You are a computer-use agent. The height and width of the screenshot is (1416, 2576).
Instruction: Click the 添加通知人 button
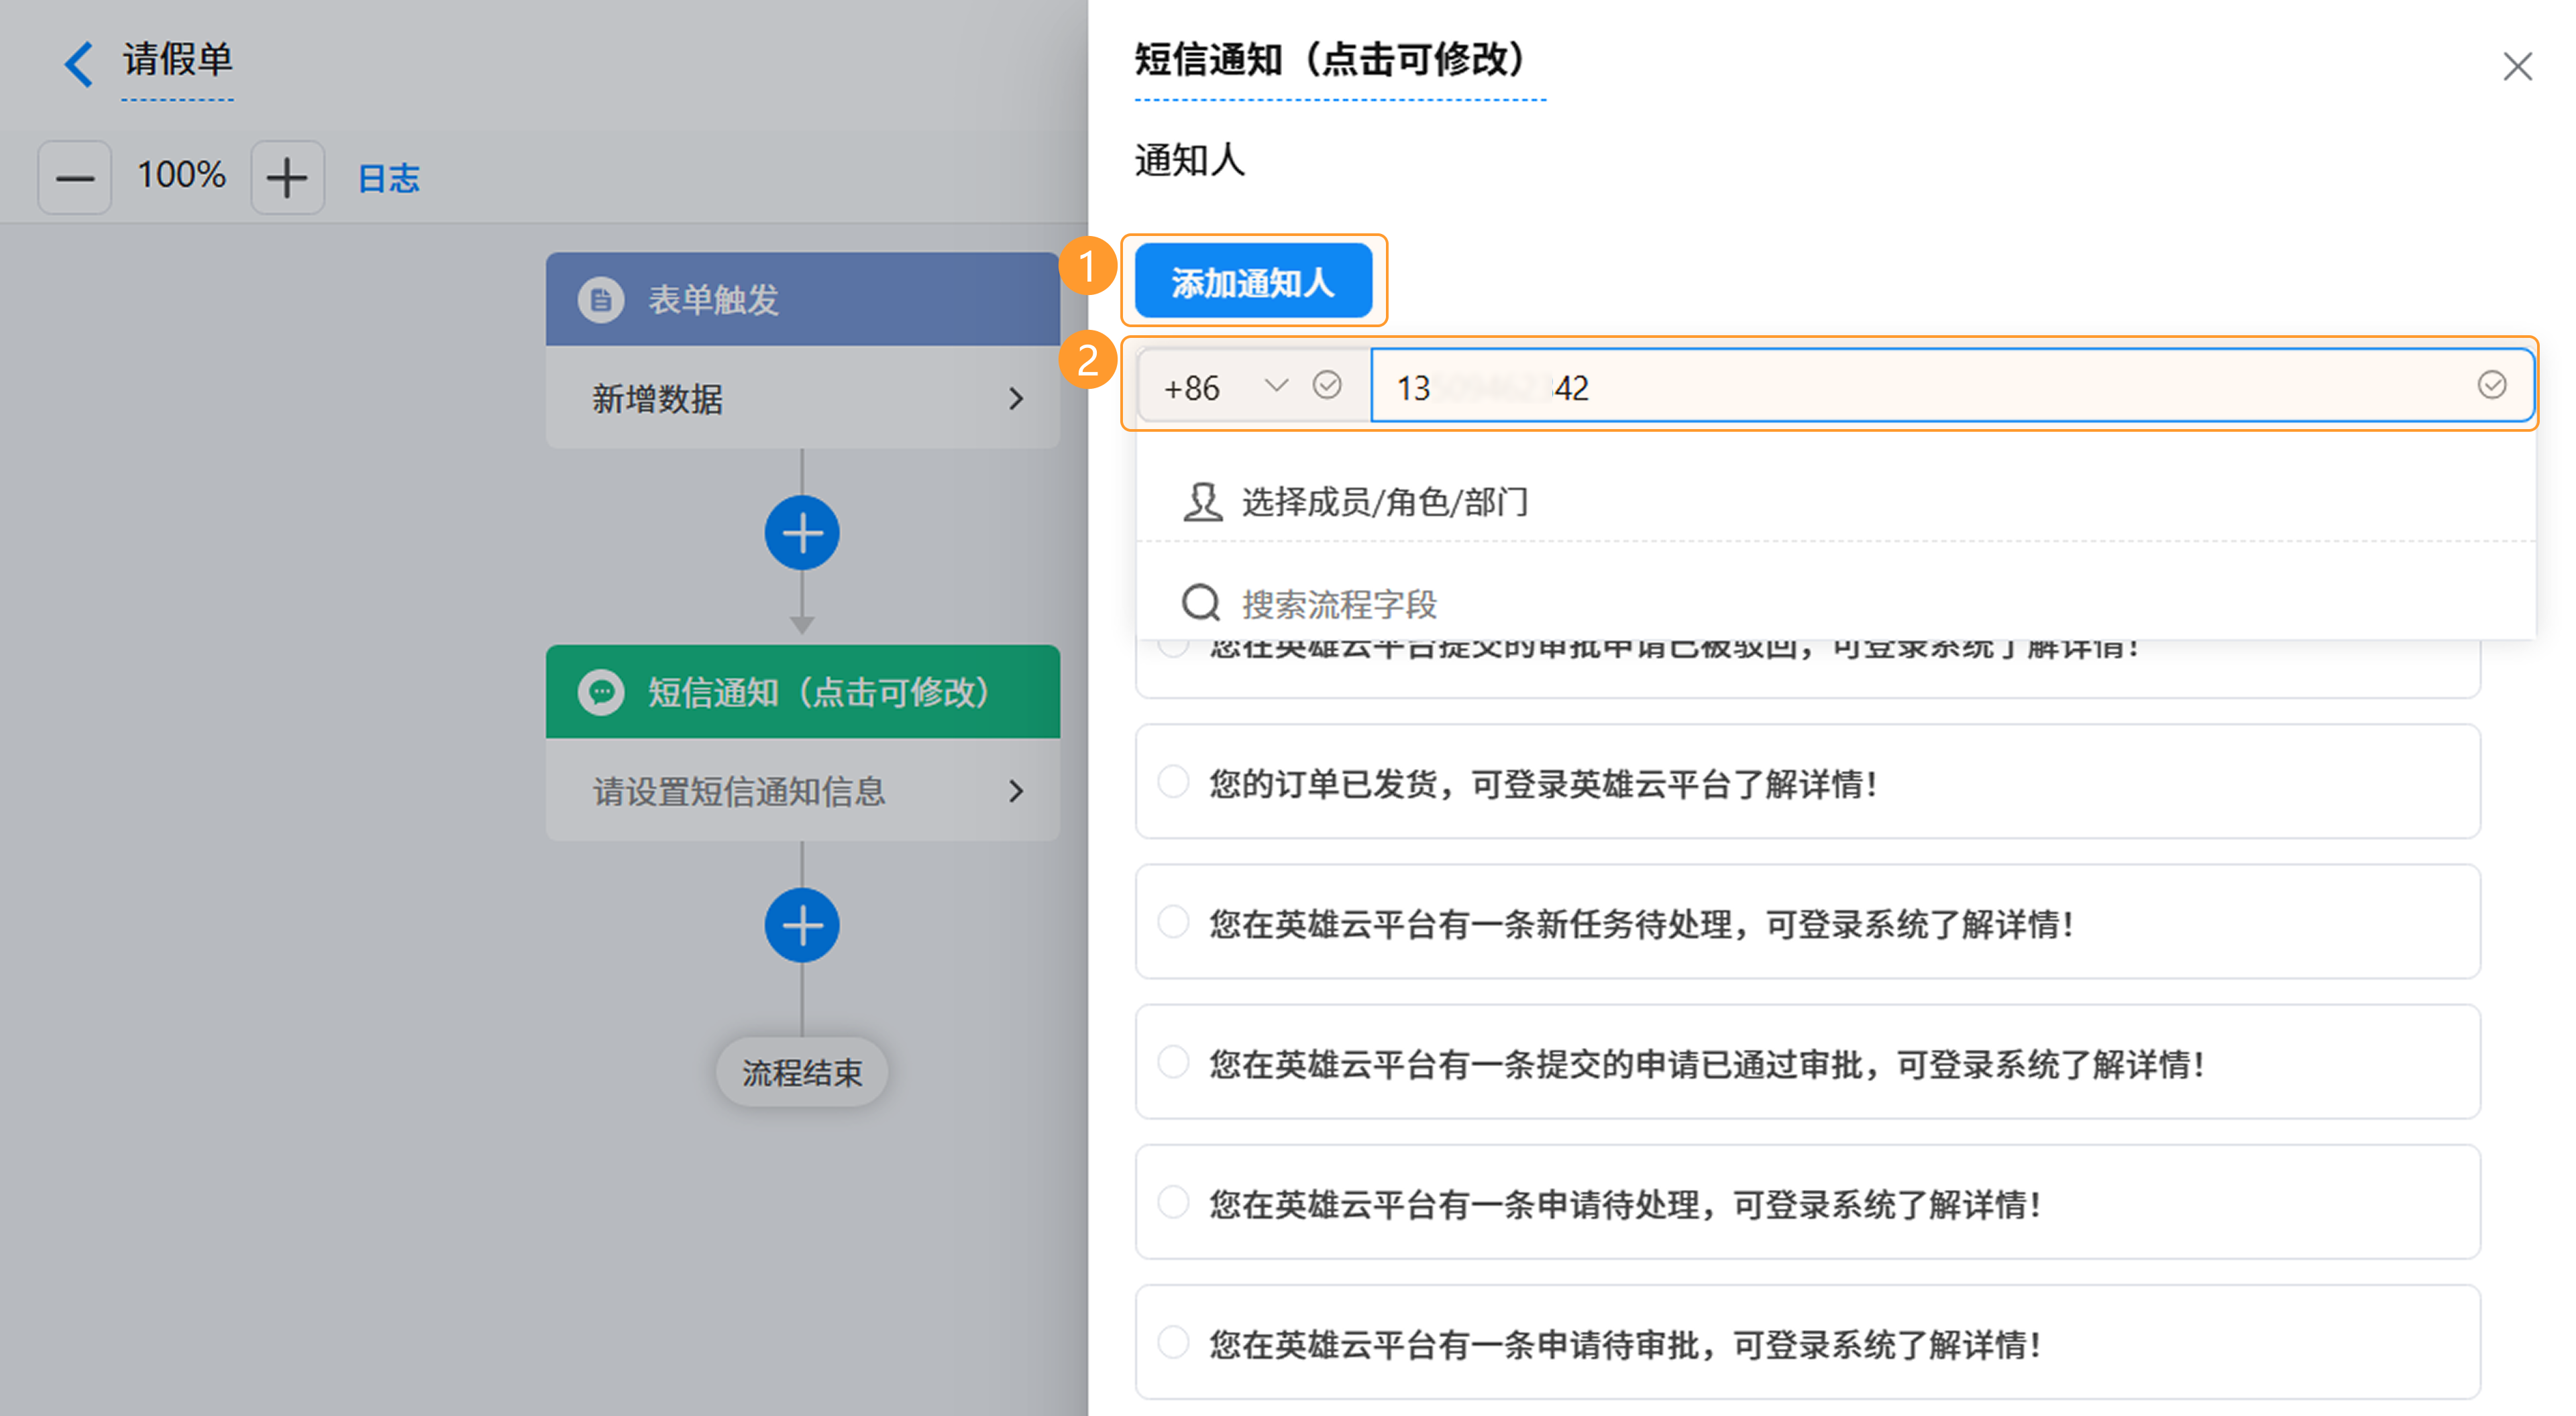click(x=1253, y=282)
